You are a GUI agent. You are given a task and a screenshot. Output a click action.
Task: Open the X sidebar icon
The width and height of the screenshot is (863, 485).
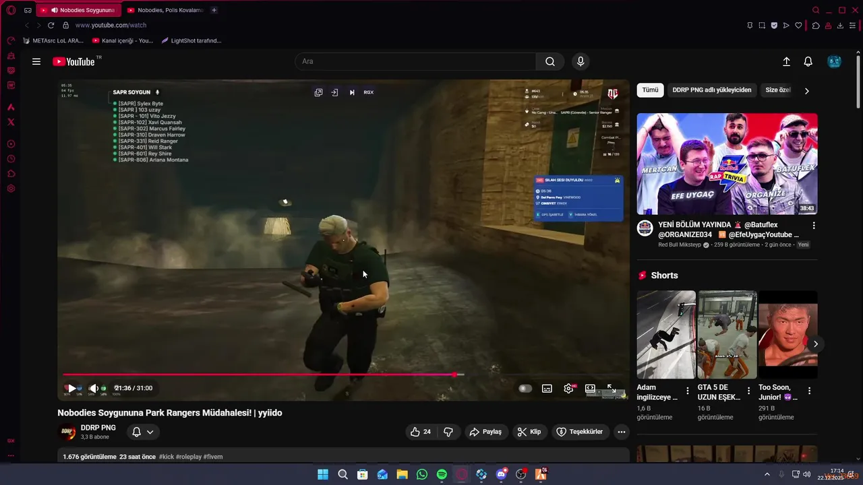pos(11,122)
